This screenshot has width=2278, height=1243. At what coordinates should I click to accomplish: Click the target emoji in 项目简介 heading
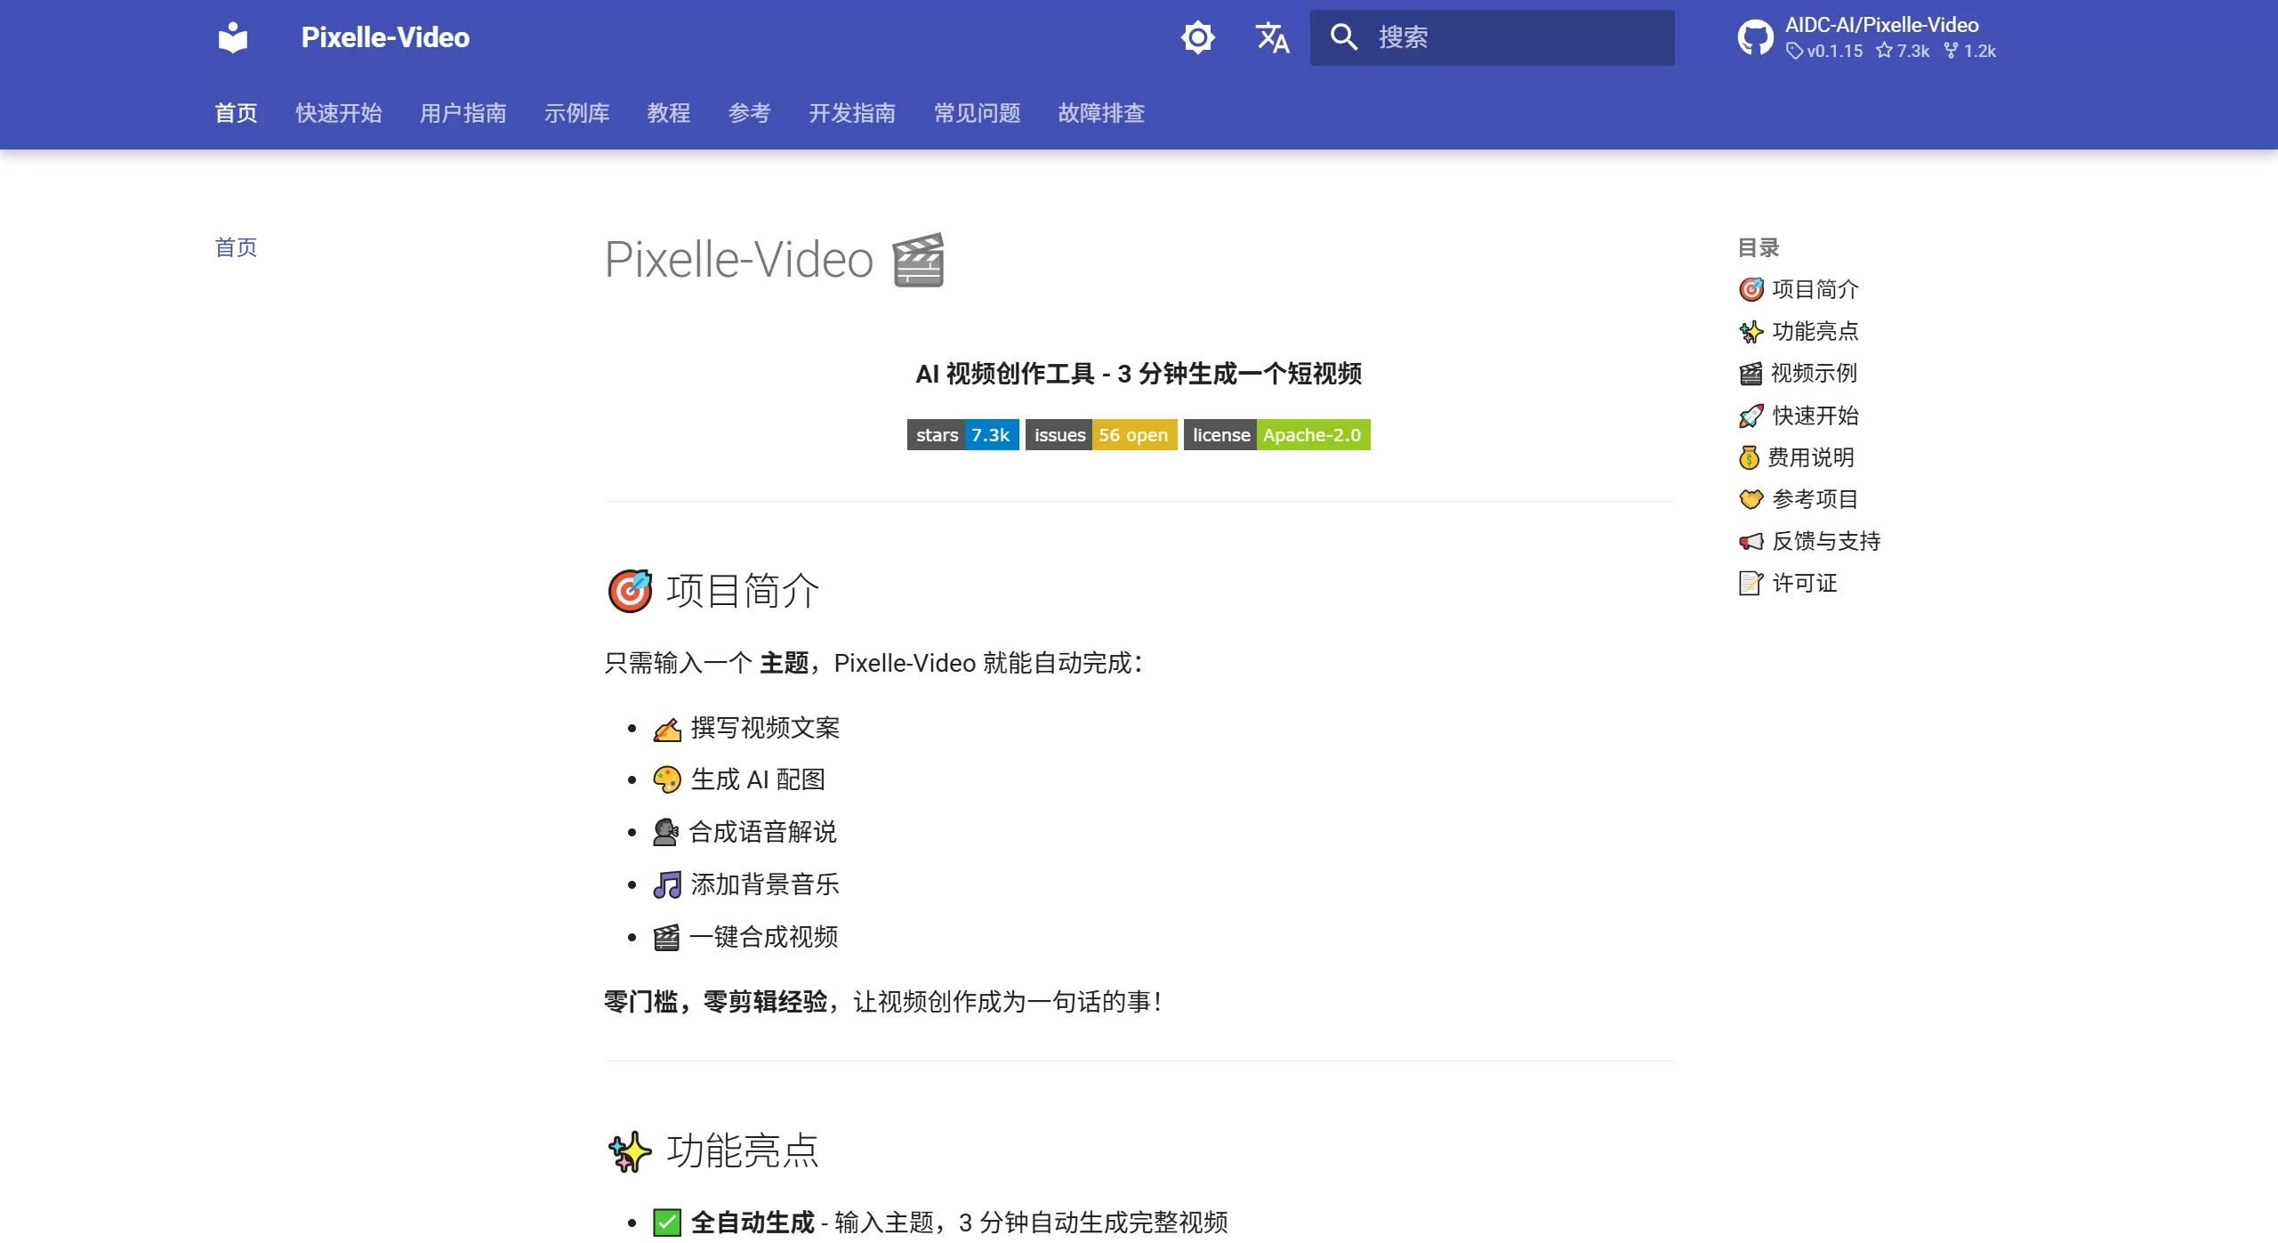630,591
